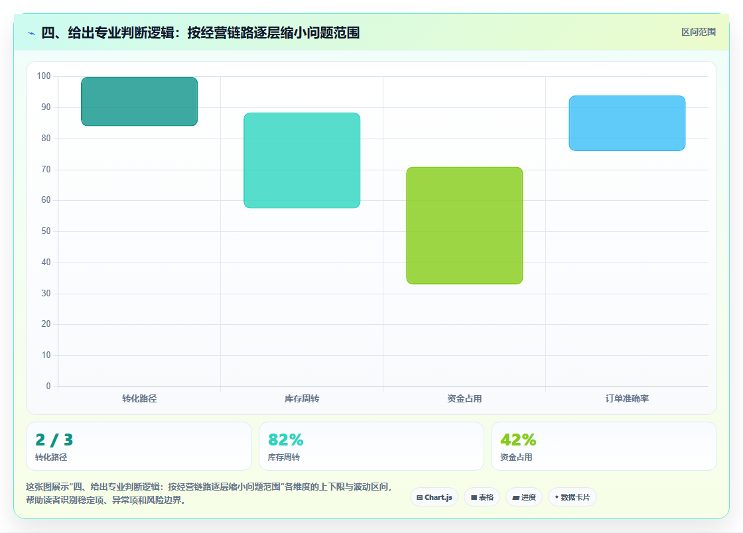
Task: Click the 资金占用 x-axis label
Action: (x=464, y=398)
